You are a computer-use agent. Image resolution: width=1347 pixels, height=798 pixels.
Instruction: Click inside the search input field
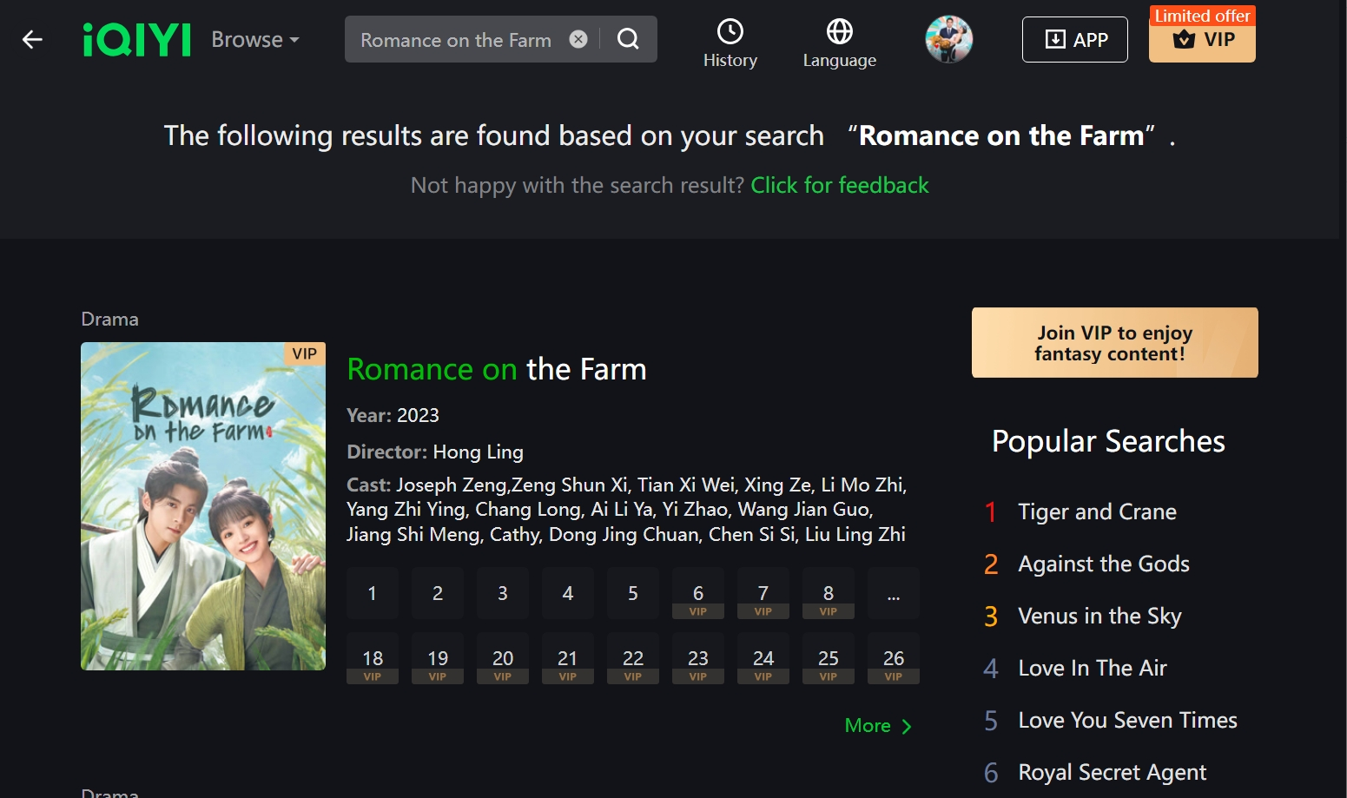click(x=456, y=39)
